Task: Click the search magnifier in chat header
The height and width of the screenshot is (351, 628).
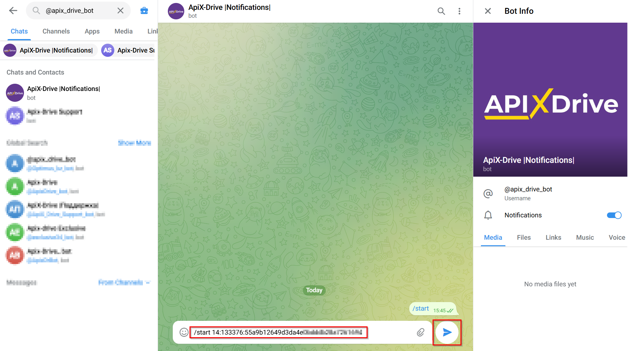Action: pyautogui.click(x=441, y=11)
